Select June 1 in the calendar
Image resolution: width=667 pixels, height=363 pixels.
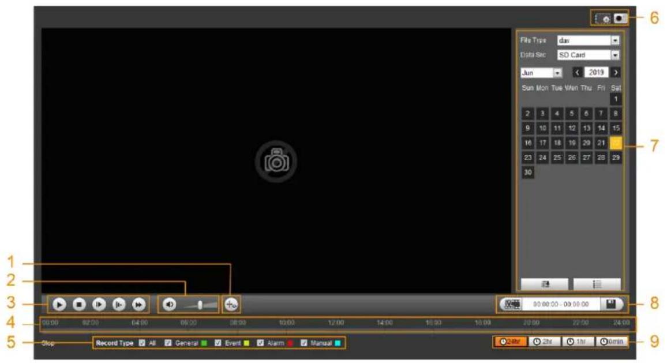[x=616, y=99]
